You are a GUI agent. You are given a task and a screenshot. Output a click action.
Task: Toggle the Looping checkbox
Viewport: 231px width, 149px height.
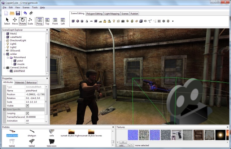tap(27, 113)
